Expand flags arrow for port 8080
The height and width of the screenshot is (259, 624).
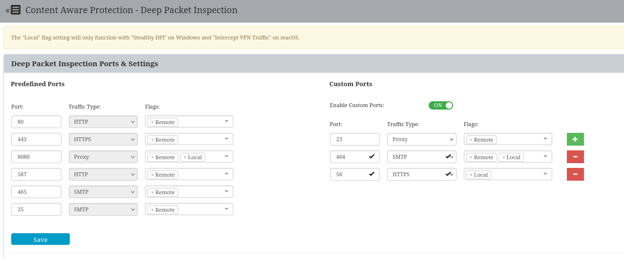tap(227, 157)
